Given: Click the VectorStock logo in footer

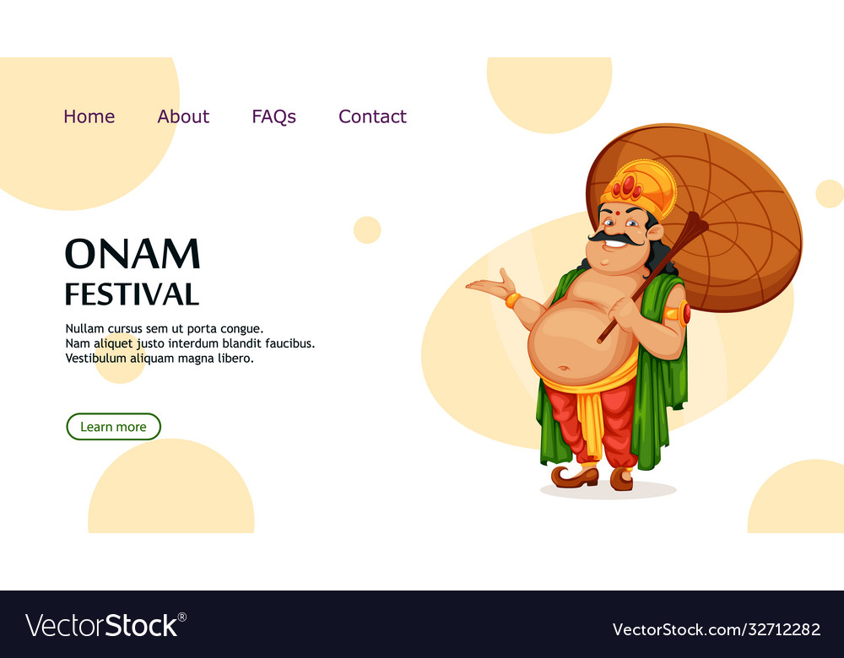Looking at the screenshot, I should (x=105, y=625).
